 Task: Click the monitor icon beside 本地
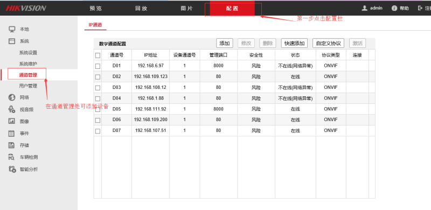(x=11, y=29)
